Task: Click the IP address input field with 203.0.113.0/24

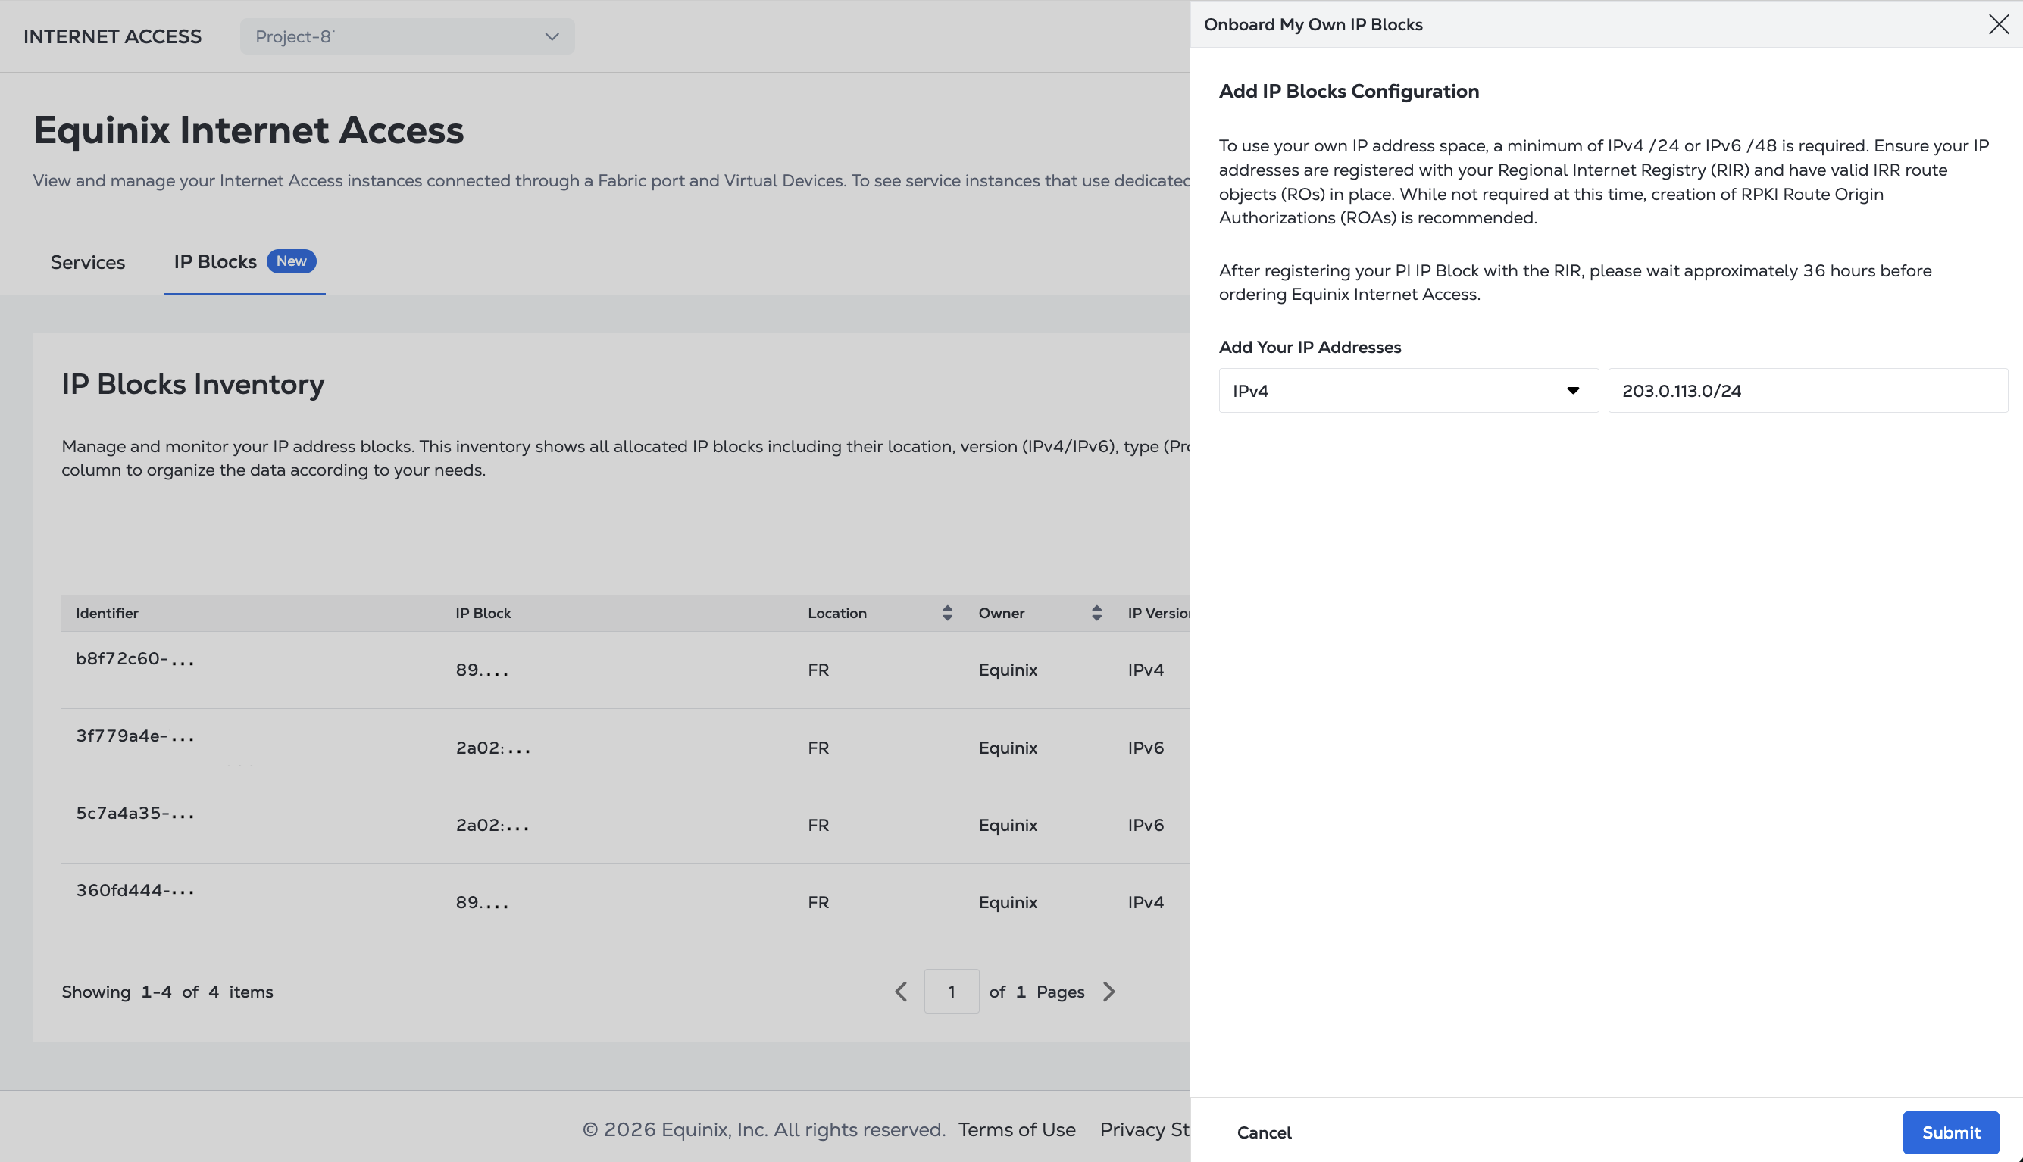Action: [x=1808, y=390]
